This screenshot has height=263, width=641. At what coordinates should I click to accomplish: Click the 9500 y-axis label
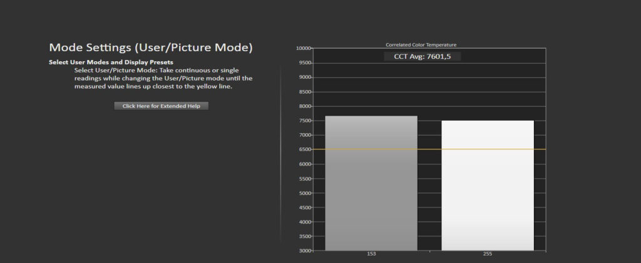tap(305, 63)
